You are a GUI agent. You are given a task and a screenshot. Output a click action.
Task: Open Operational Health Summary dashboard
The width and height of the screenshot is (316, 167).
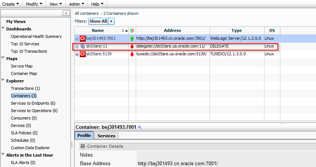36,36
